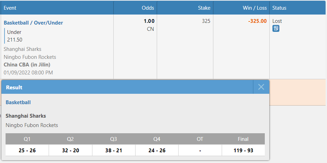327x163 pixels.
Task: Click the Event column header
Action: (10, 8)
